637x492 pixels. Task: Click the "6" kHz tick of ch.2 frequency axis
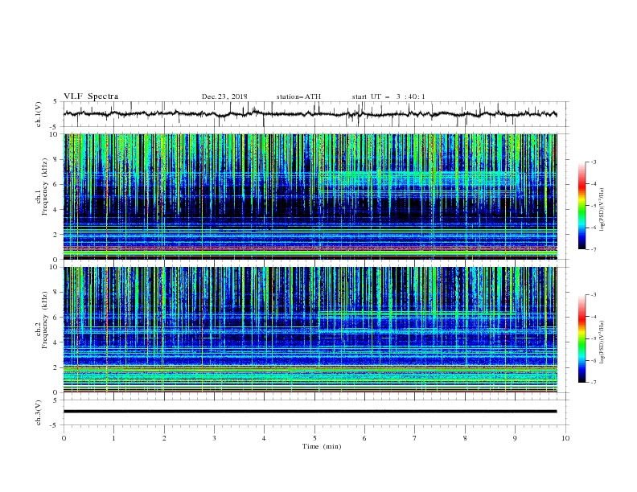pyautogui.click(x=56, y=318)
